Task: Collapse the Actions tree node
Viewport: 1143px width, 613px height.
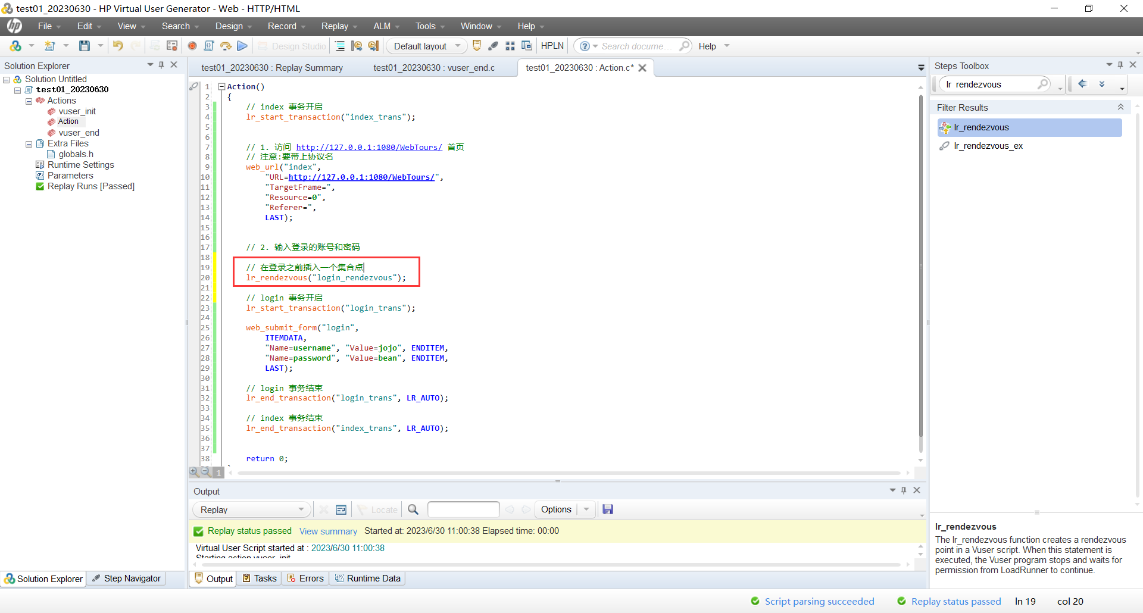Action: pyautogui.click(x=29, y=101)
